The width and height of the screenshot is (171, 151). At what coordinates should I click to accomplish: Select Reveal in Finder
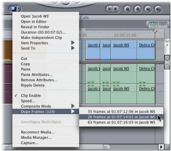click(46, 27)
